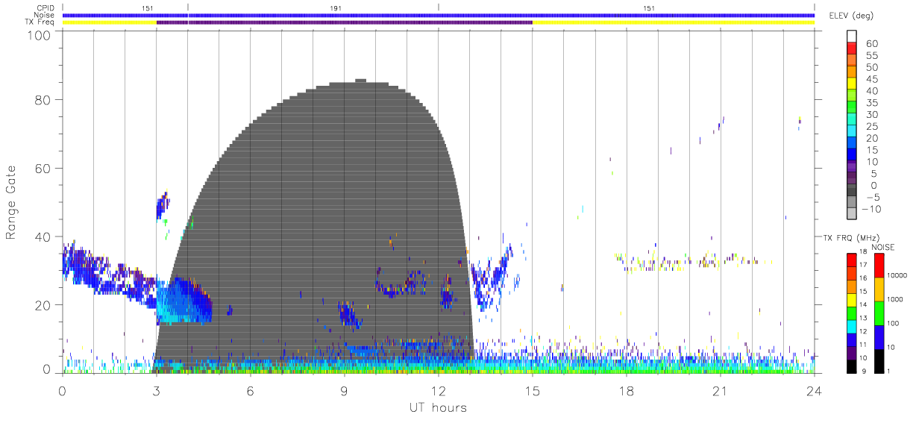This screenshot has width=916, height=423.
Task: Click the 10000 label on NOISE colorbar
Action: (x=897, y=276)
